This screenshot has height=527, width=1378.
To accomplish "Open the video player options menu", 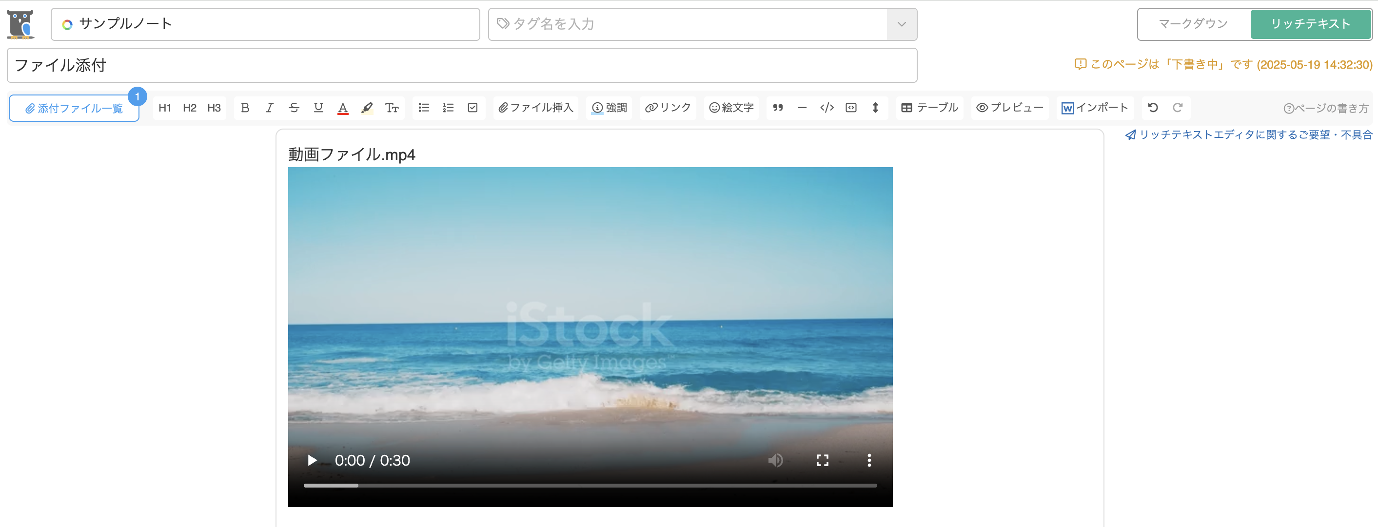I will pos(869,460).
